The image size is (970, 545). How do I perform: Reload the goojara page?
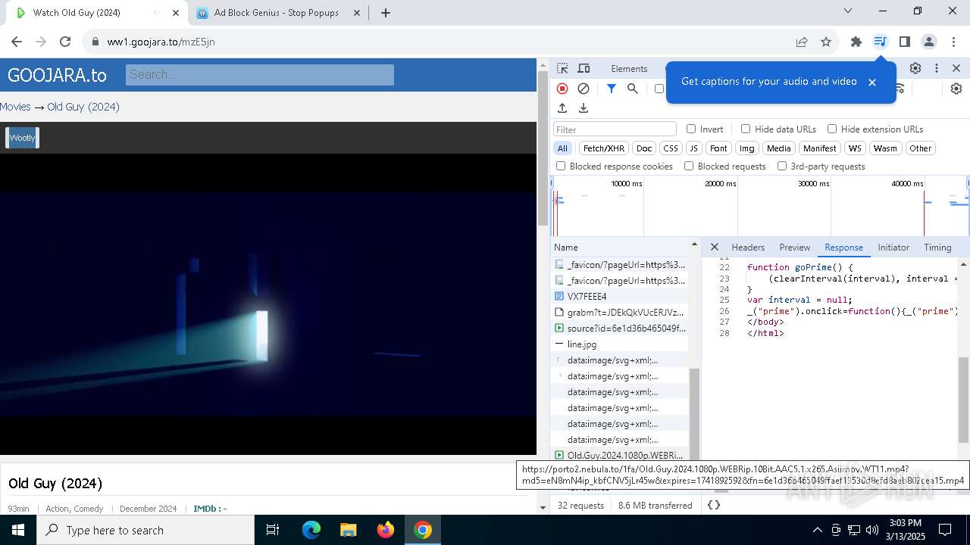pyautogui.click(x=65, y=42)
